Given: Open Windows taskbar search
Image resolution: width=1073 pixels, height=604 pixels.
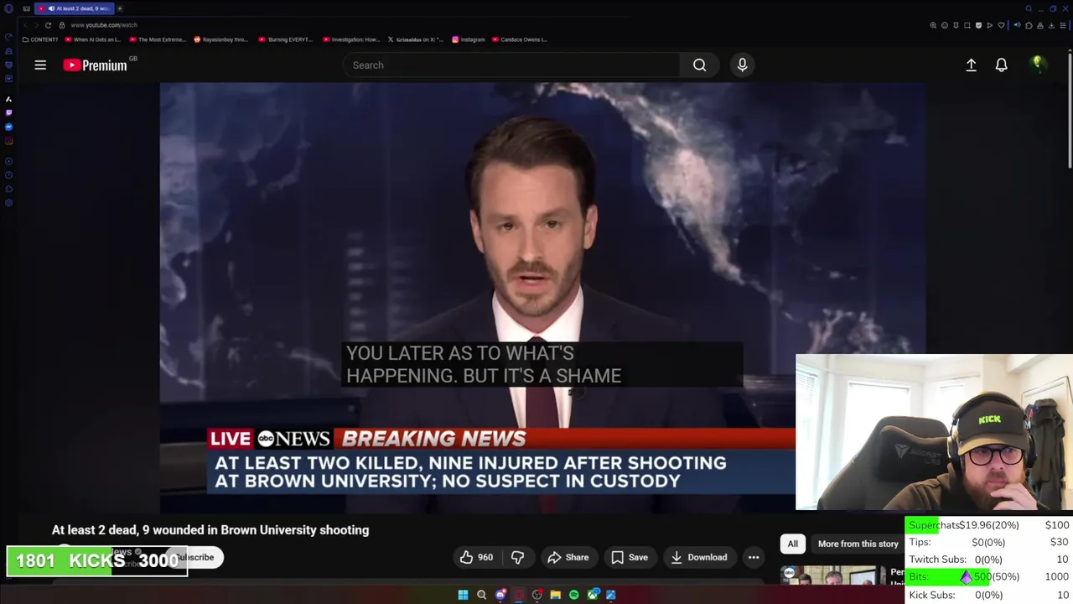Looking at the screenshot, I should tap(481, 595).
